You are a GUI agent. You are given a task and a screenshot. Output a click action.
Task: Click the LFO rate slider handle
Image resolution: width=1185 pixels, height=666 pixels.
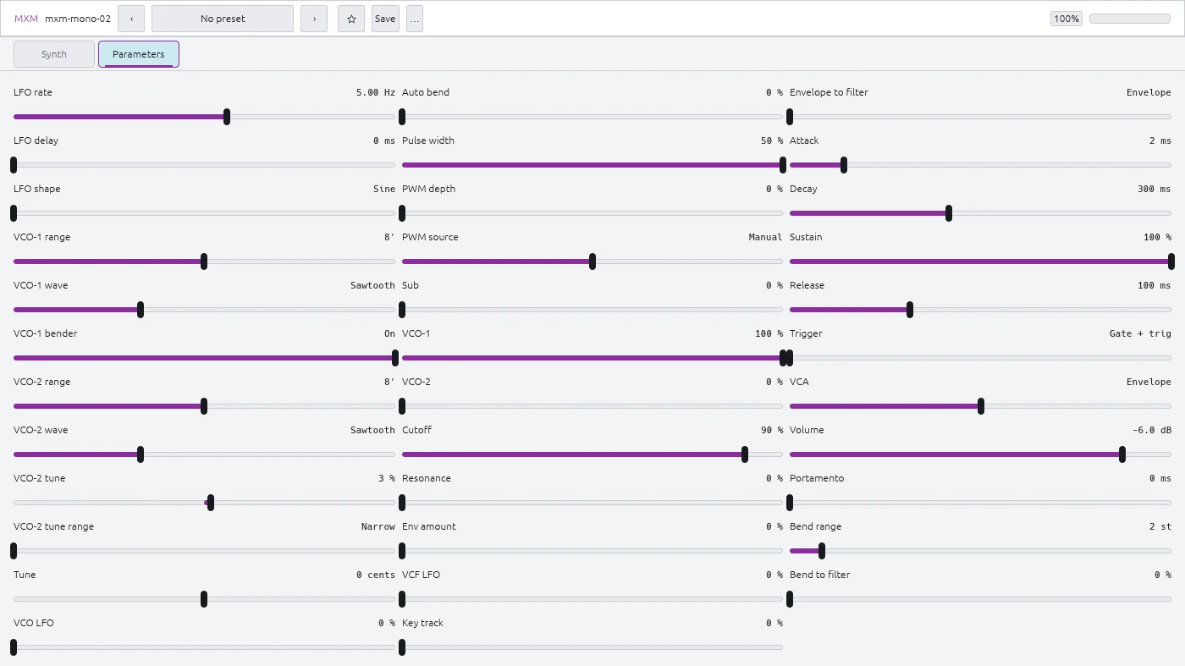coord(227,117)
